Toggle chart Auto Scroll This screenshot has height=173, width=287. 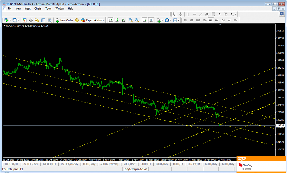point(145,20)
